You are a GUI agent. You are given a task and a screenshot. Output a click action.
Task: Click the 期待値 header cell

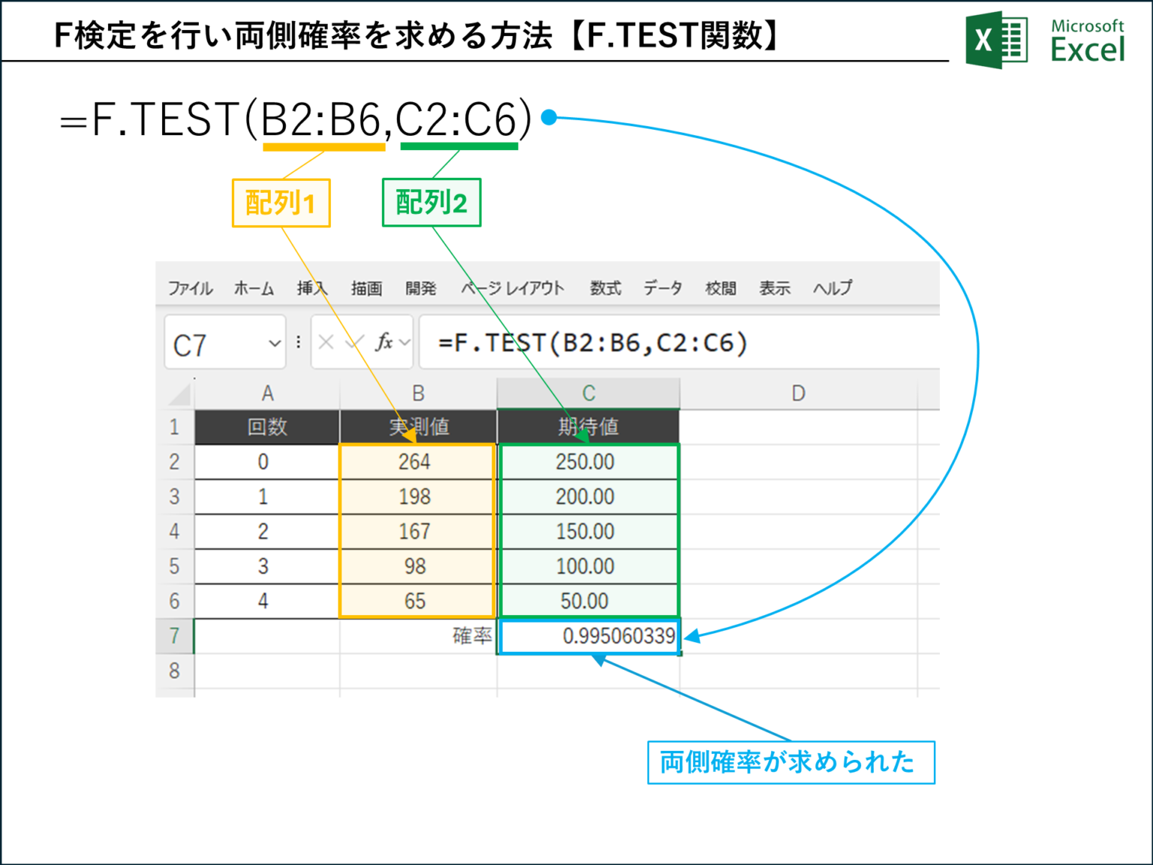(589, 427)
